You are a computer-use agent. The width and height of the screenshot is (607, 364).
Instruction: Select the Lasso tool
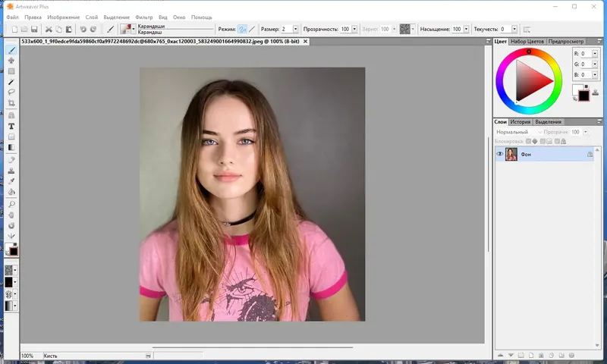[x=11, y=92]
